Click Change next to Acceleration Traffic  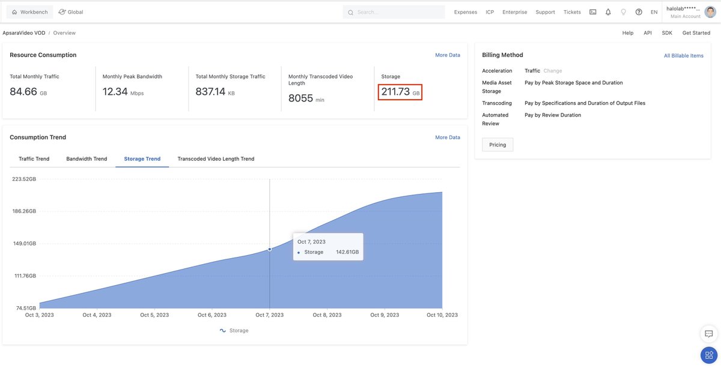coord(553,71)
